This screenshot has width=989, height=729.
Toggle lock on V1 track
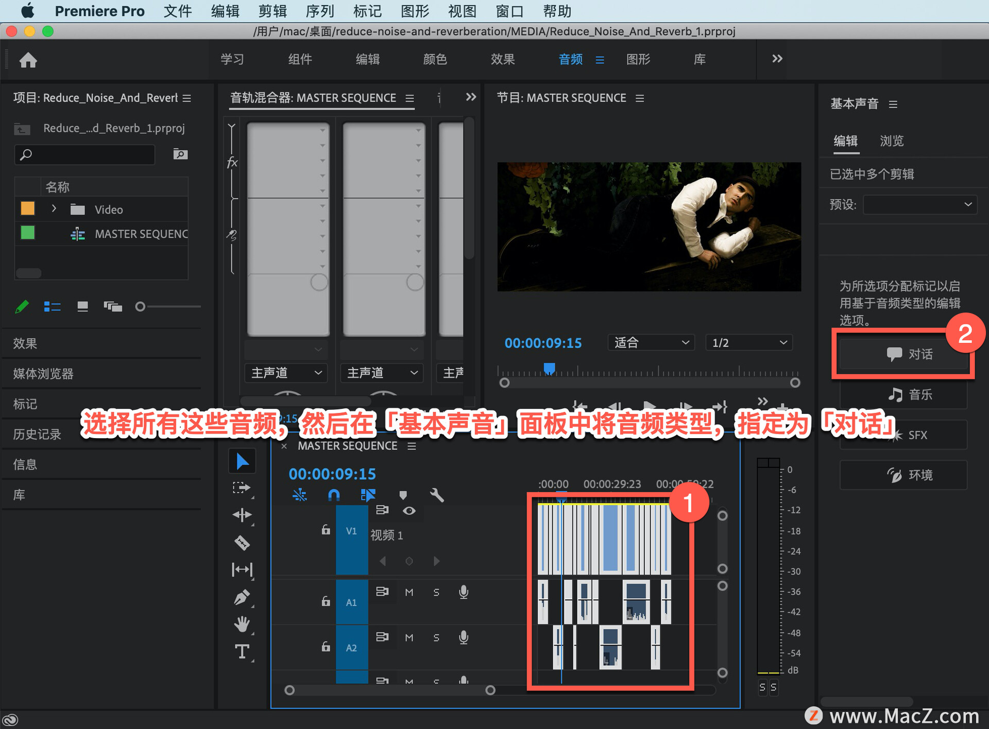(326, 529)
